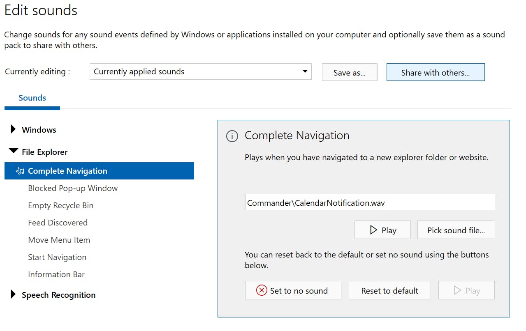Open the Pick sound file... dialog

coord(456,230)
